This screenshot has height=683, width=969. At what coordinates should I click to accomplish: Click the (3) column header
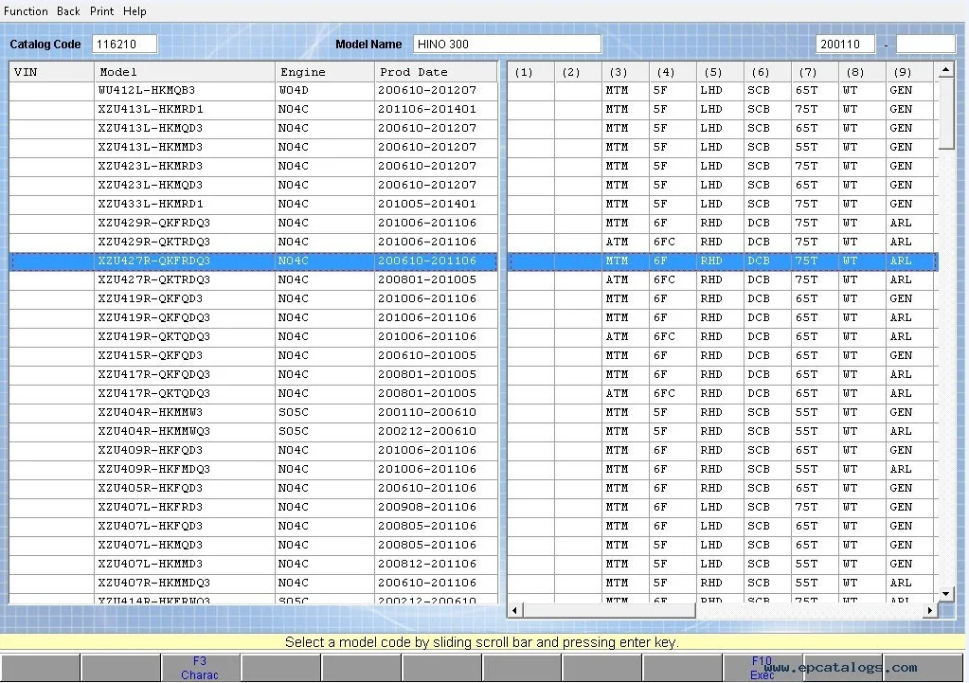point(625,72)
